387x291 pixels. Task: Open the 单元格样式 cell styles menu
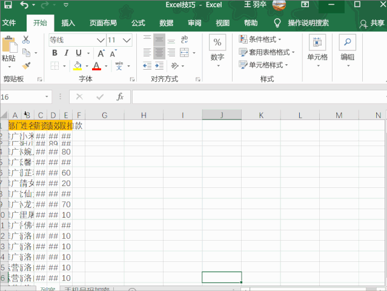(263, 65)
